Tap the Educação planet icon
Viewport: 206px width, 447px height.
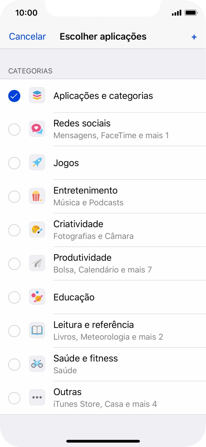(37, 297)
